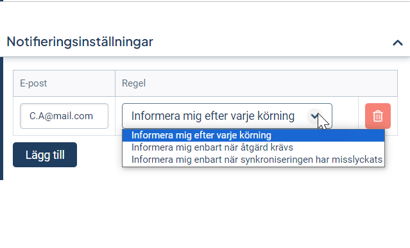Click empty header area right of Regel label

272,83
